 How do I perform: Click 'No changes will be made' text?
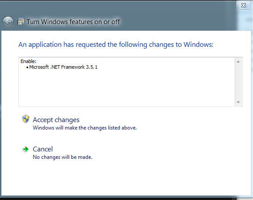62,157
